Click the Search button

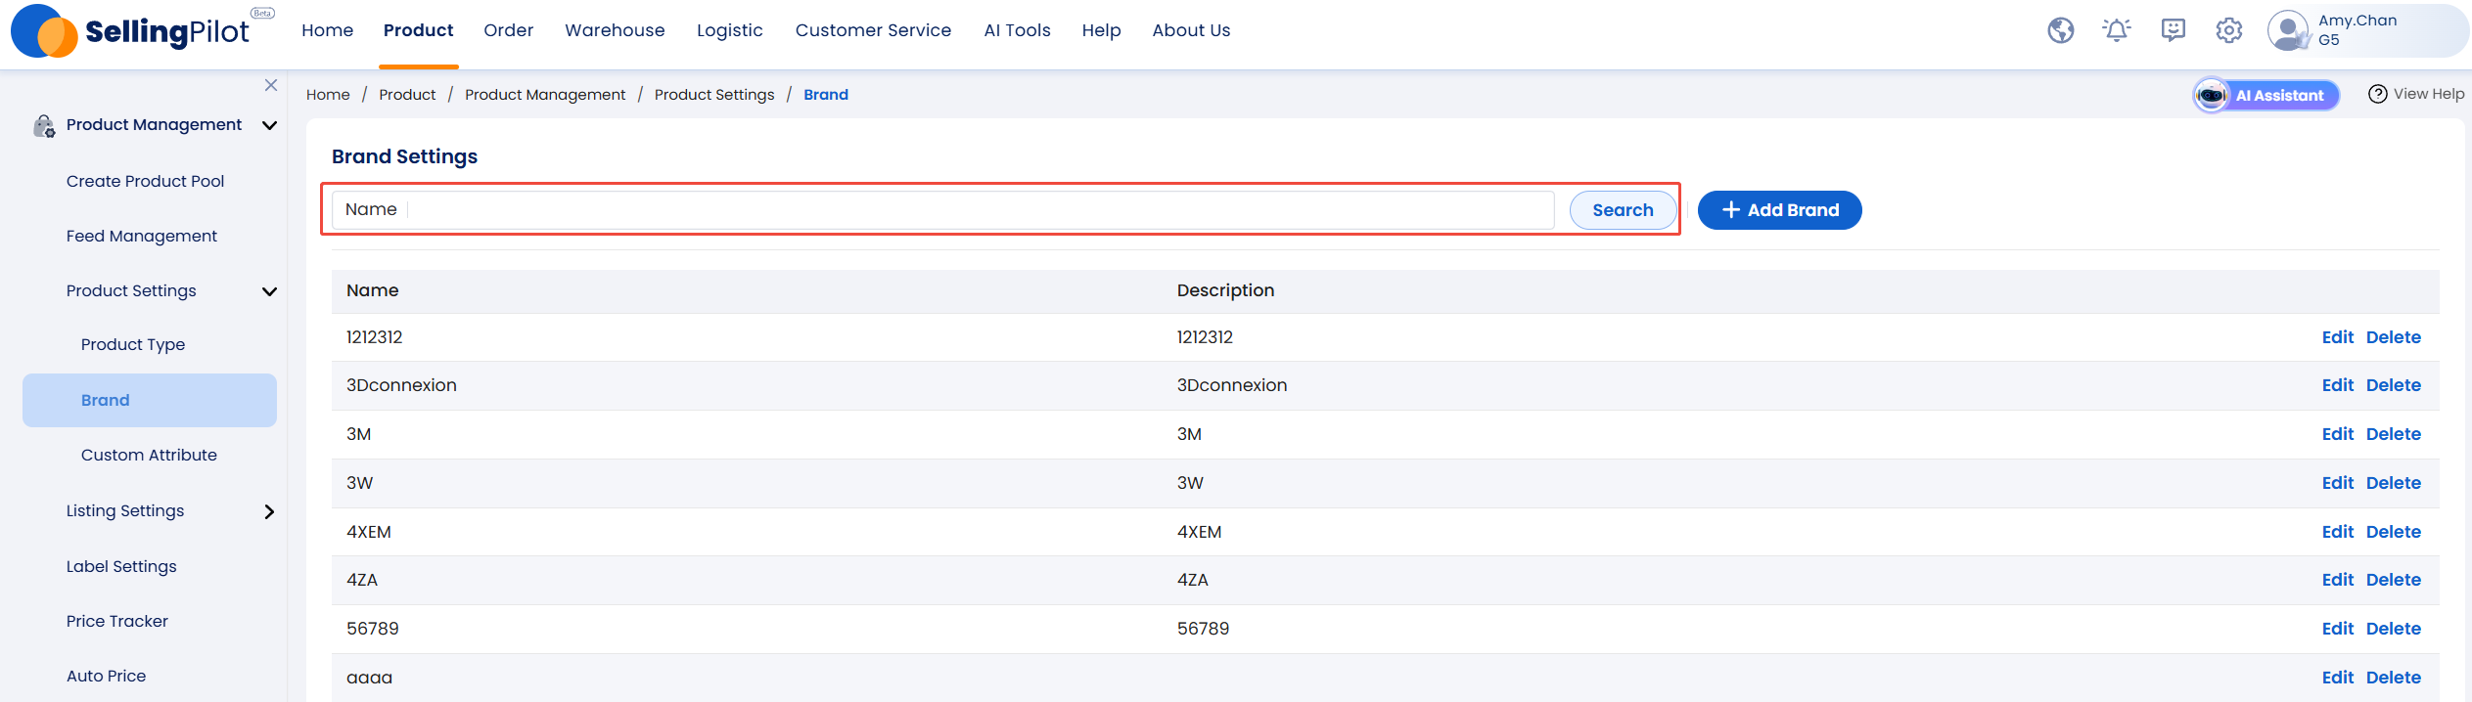pos(1623,210)
